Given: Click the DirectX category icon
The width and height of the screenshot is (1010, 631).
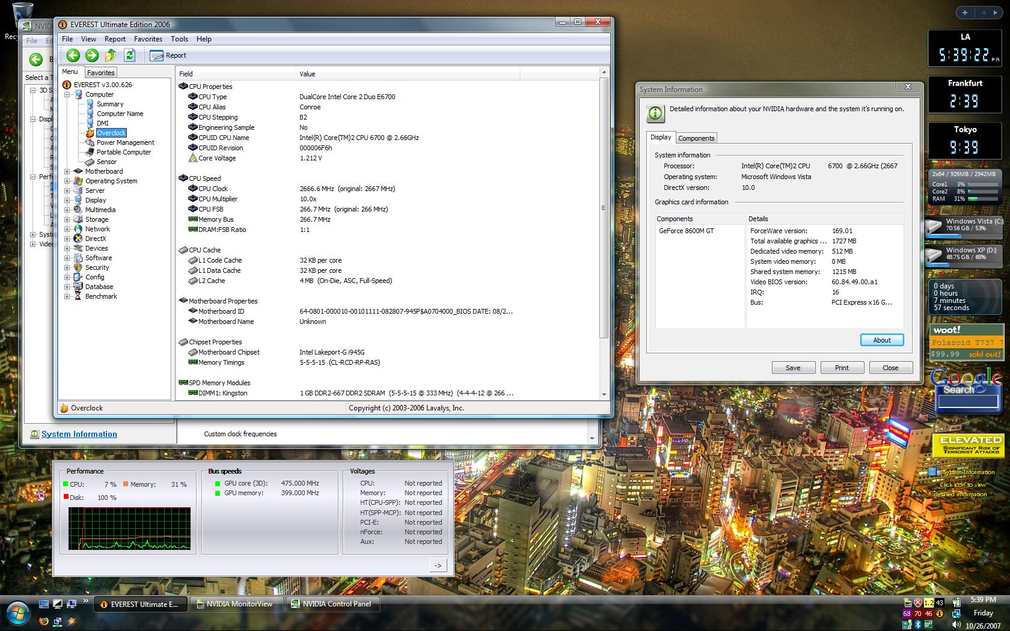Looking at the screenshot, I should (78, 239).
